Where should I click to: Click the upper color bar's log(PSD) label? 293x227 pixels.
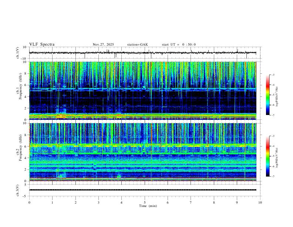tap(277, 97)
